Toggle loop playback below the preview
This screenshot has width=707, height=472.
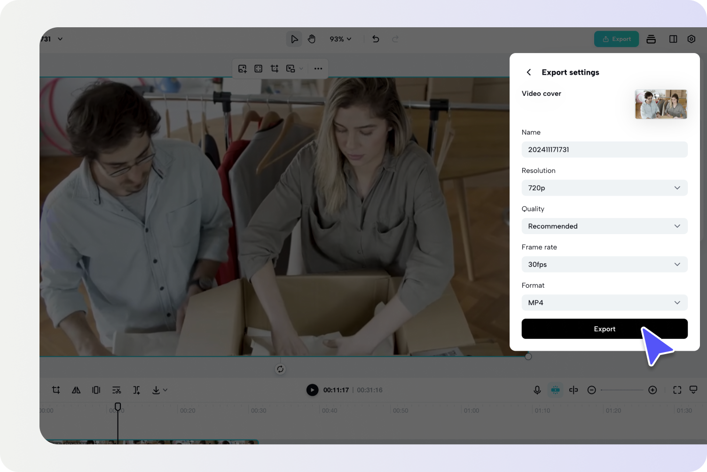click(280, 369)
